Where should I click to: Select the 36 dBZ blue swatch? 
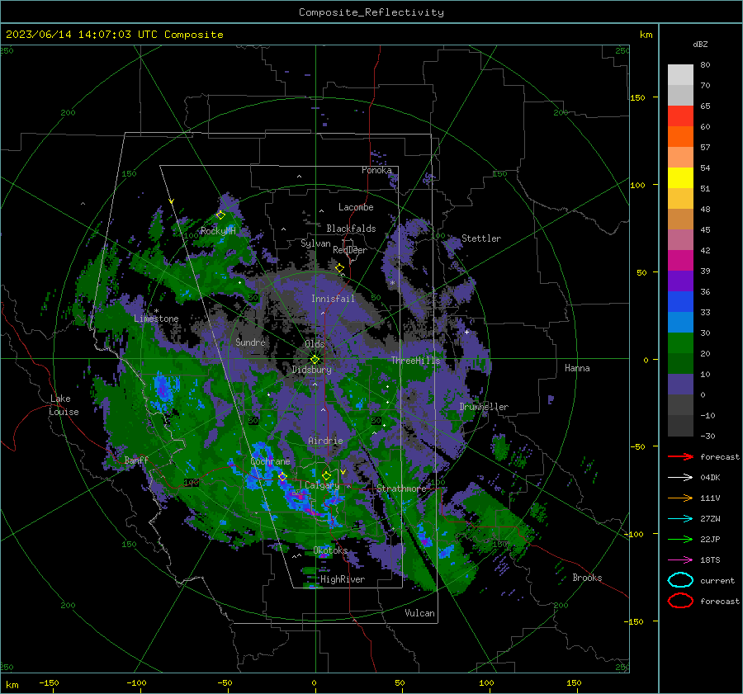(x=680, y=301)
